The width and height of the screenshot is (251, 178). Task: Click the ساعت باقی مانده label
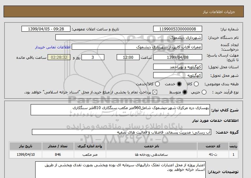click(31, 57)
